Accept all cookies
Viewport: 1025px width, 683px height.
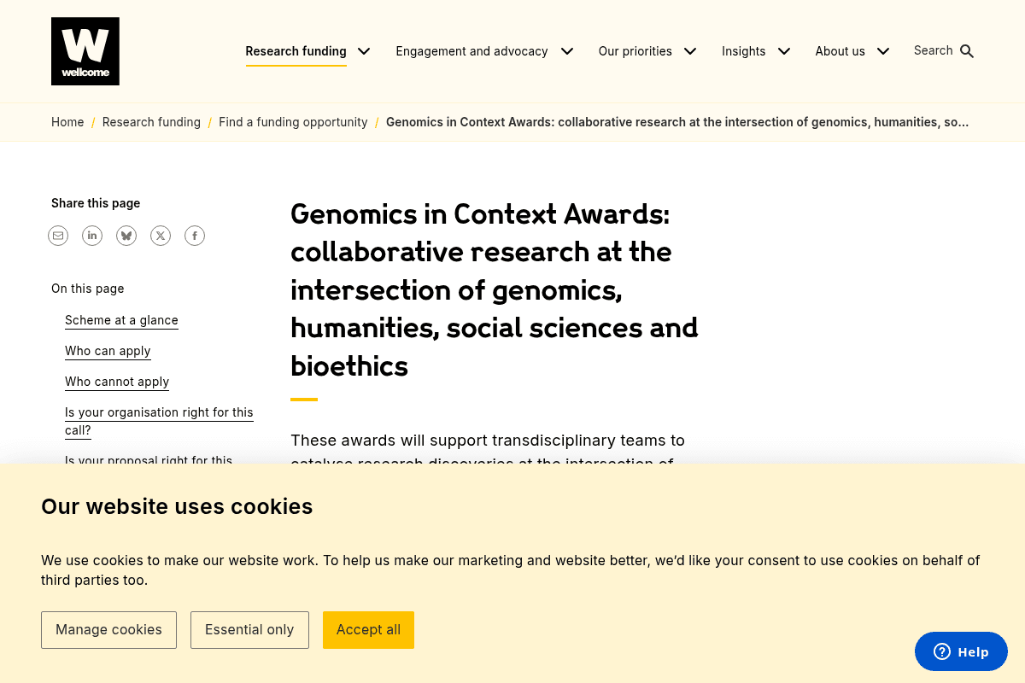tap(368, 629)
